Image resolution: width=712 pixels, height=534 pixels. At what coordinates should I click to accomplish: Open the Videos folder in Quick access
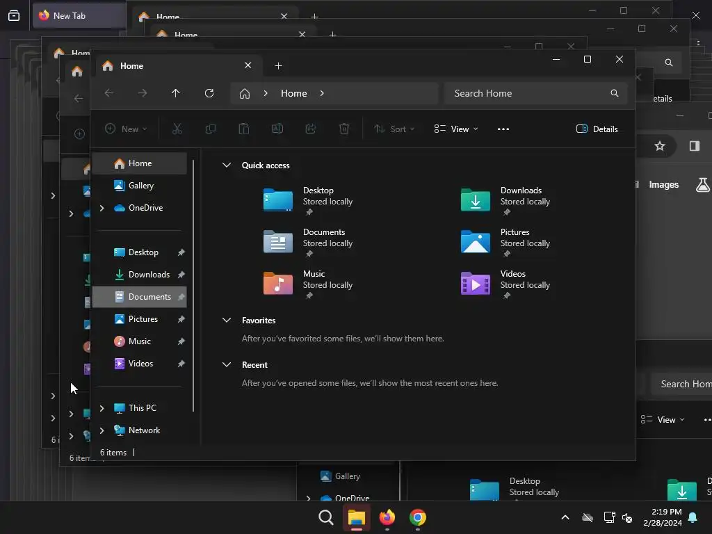click(505, 284)
